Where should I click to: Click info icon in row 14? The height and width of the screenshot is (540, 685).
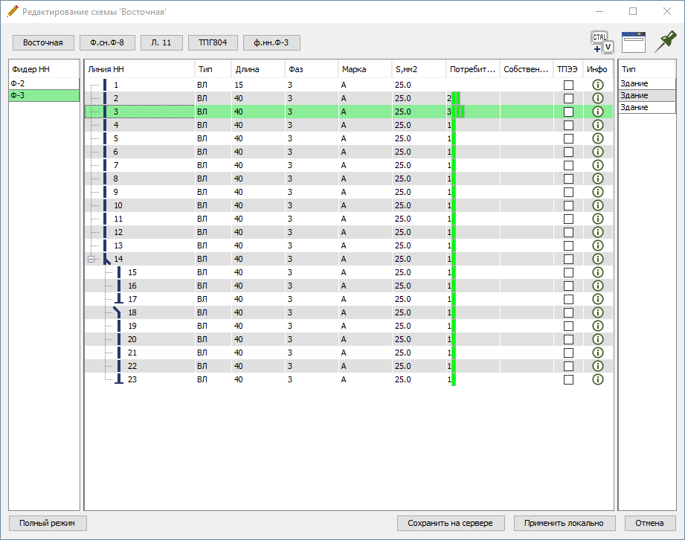[x=598, y=259]
